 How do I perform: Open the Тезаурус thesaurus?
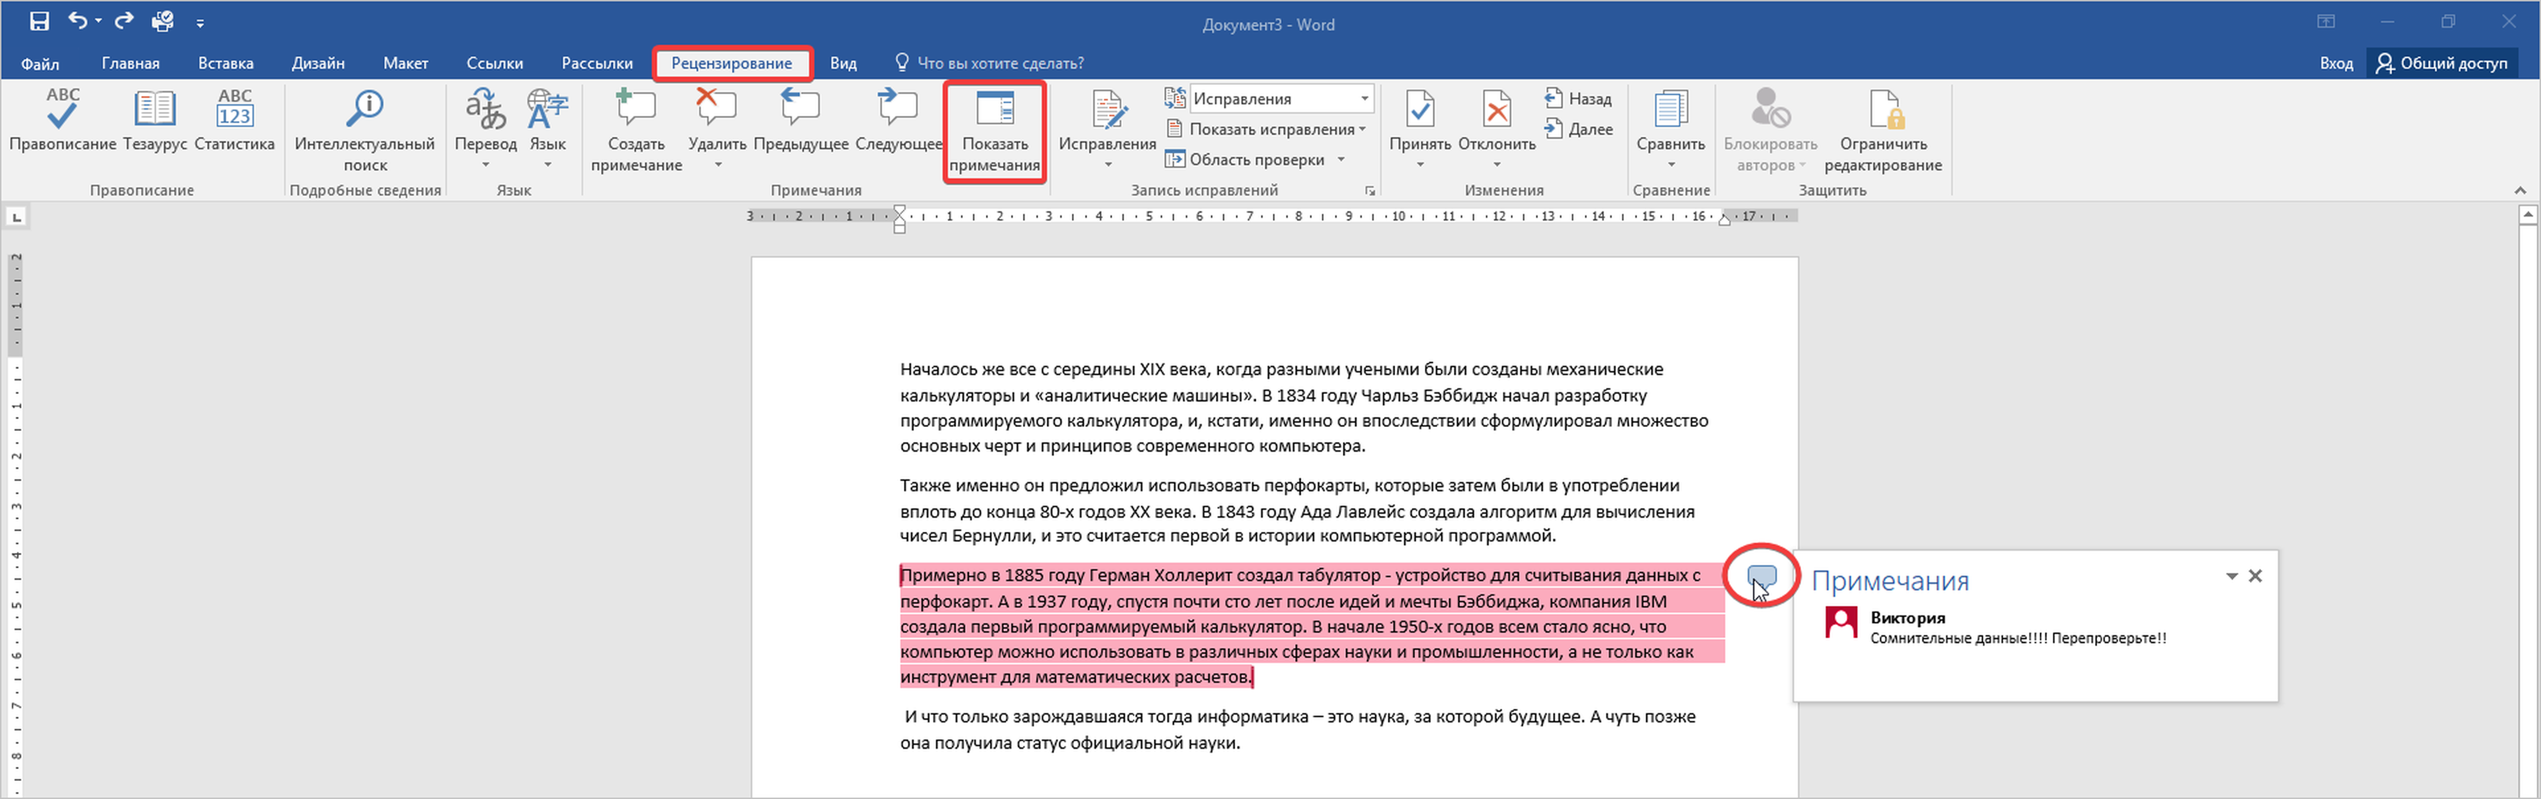(155, 120)
